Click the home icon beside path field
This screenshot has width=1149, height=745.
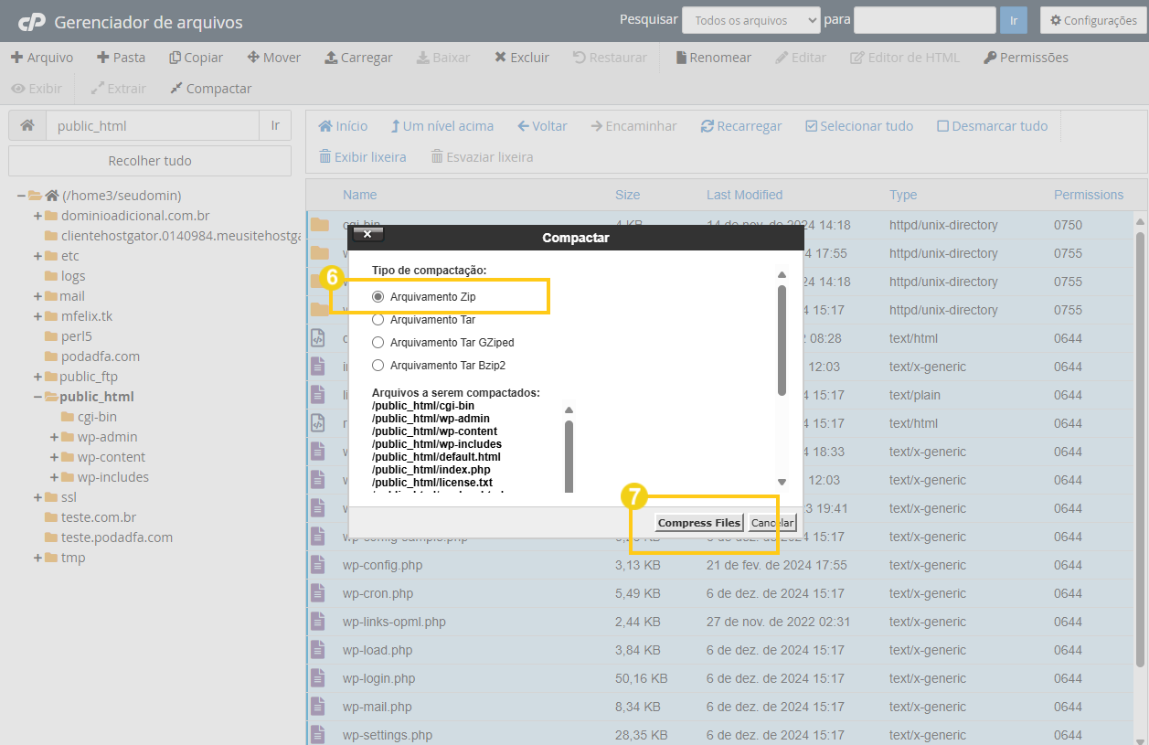27,126
